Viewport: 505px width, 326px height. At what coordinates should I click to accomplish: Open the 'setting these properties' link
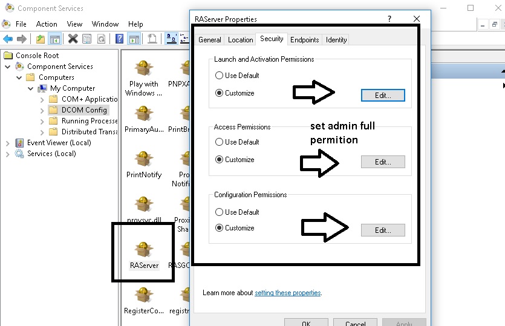click(x=288, y=293)
